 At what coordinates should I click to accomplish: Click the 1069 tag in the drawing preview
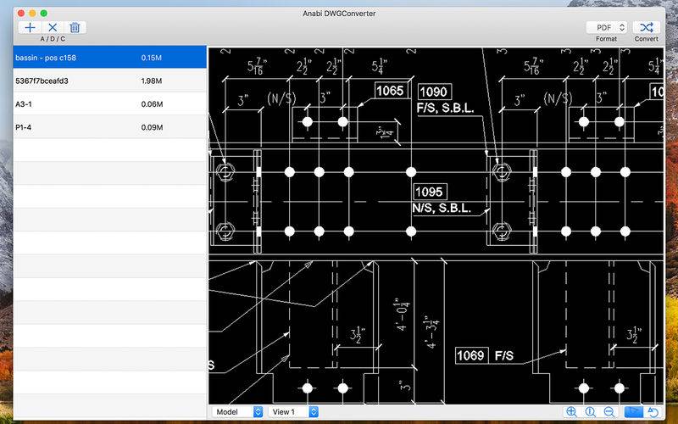coord(471,355)
